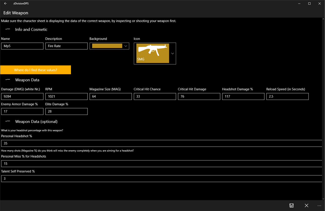This screenshot has height=211, width=325.
Task: Click the RPM input field
Action: pyautogui.click(x=66, y=96)
